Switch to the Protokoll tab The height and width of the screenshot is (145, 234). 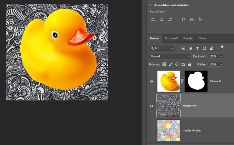coord(171,38)
